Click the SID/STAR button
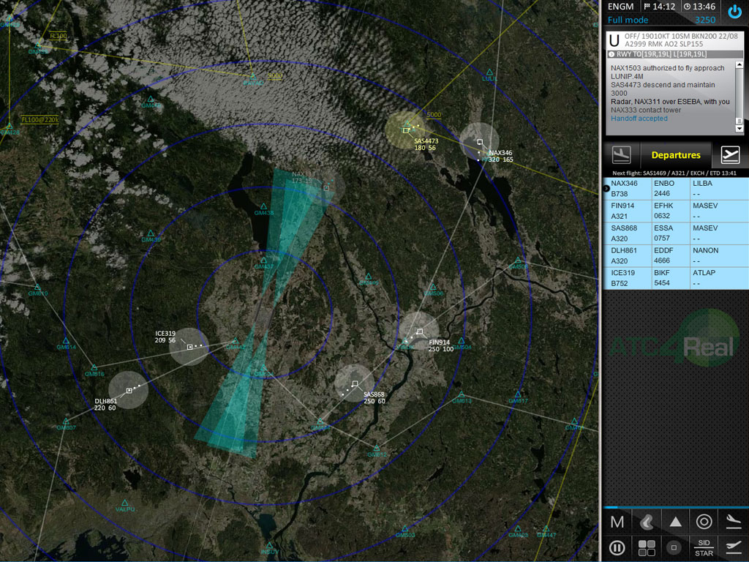This screenshot has height=562, width=749. coord(704,547)
